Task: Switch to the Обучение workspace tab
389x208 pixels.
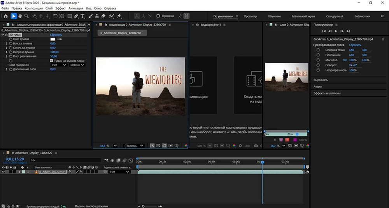Action: [x=274, y=16]
